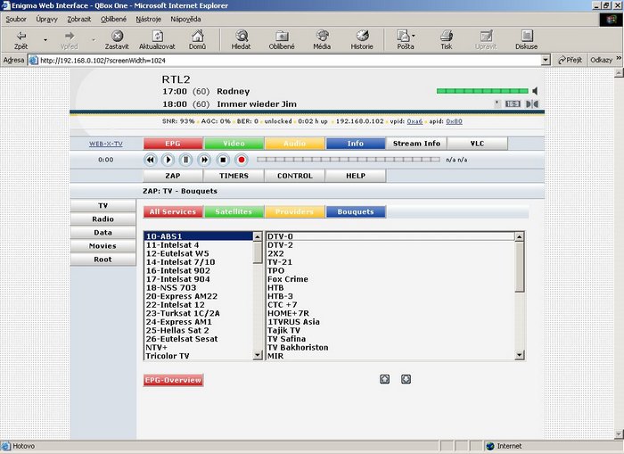Click the rewind playback button
Screen dimensions: 624x454
[150, 160]
